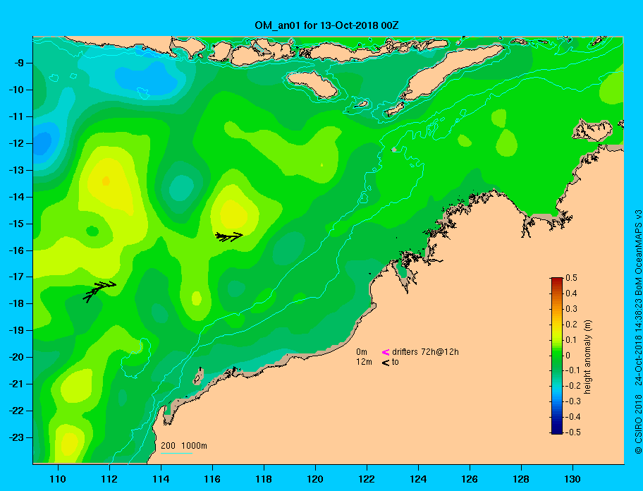Screen dimensions: 643x491
Task: Click the color bar value '0' at center
Action: coord(568,356)
